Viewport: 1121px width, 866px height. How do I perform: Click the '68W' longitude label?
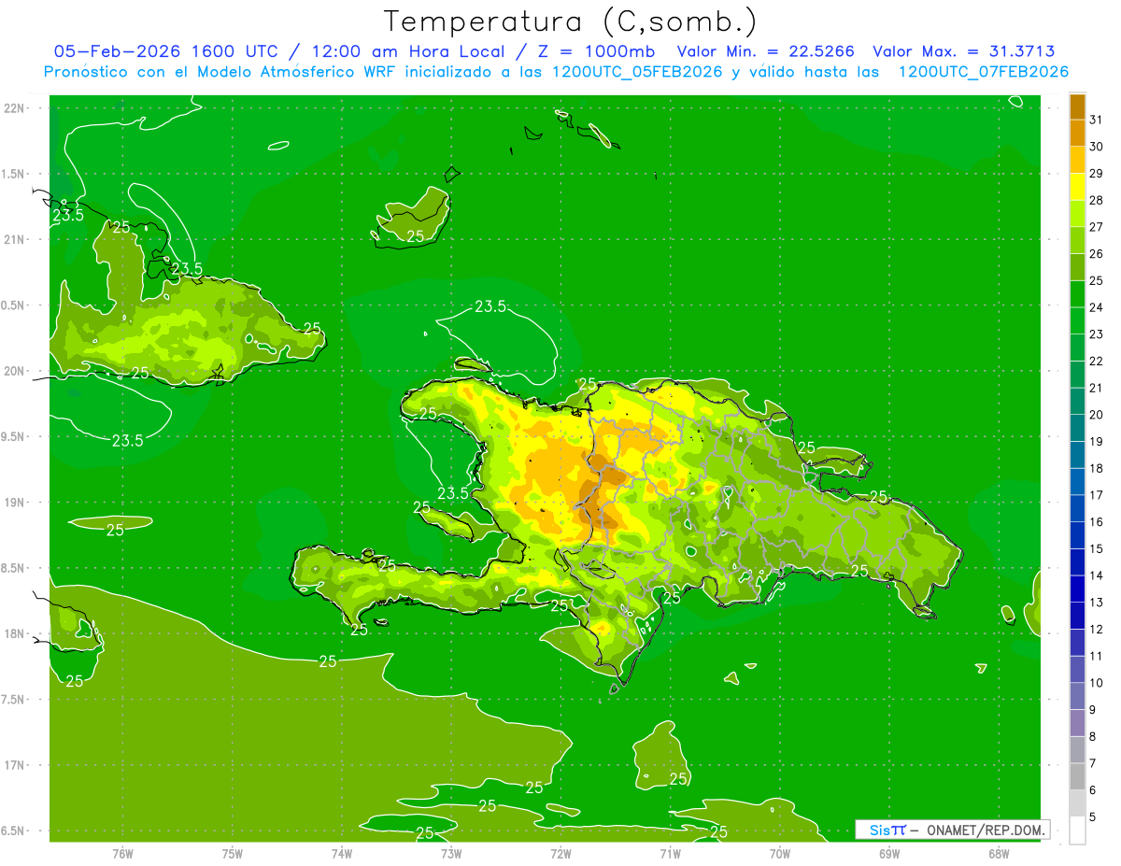(999, 854)
